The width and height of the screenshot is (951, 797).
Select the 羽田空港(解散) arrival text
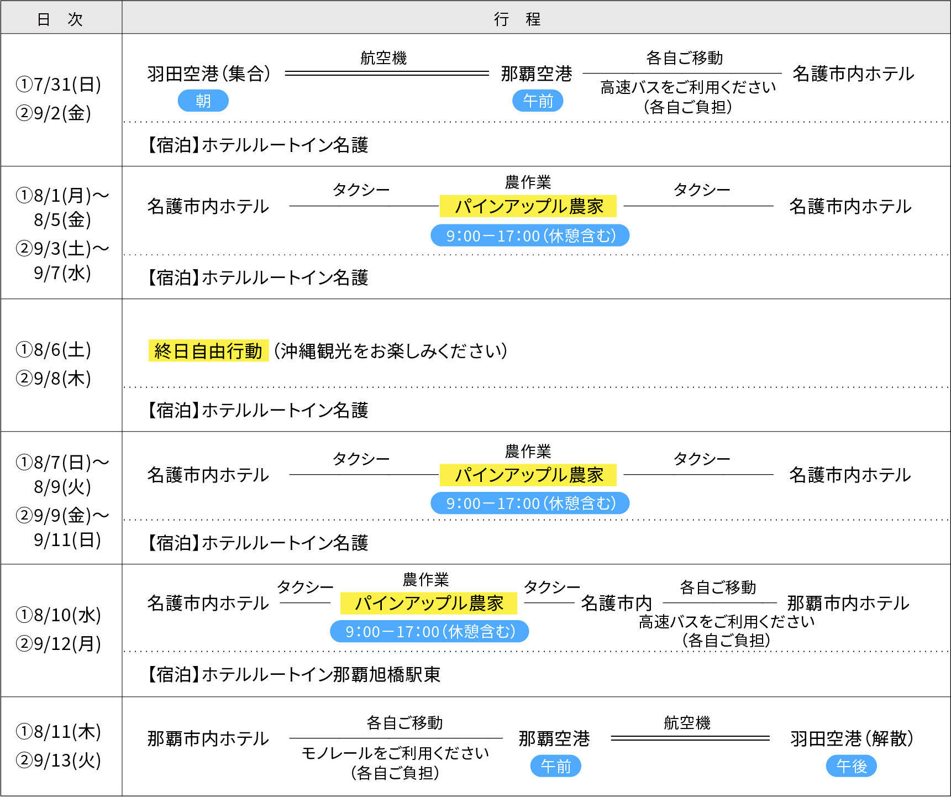pyautogui.click(x=852, y=738)
